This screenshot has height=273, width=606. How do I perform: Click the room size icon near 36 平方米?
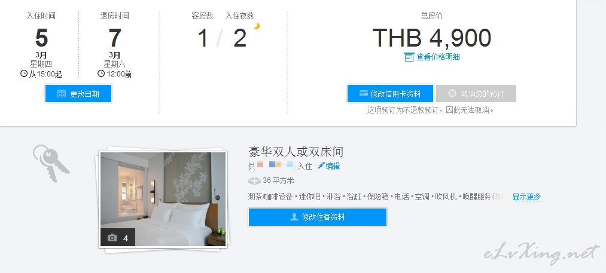tap(254, 180)
